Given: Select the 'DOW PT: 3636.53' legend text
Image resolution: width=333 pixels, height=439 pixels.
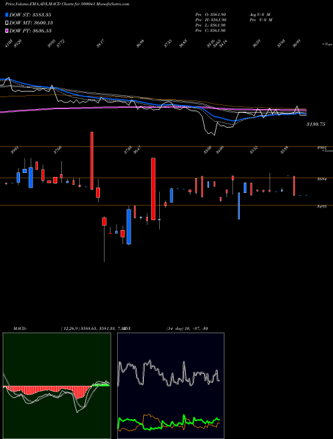Looking at the screenshot, I should [30, 31].
